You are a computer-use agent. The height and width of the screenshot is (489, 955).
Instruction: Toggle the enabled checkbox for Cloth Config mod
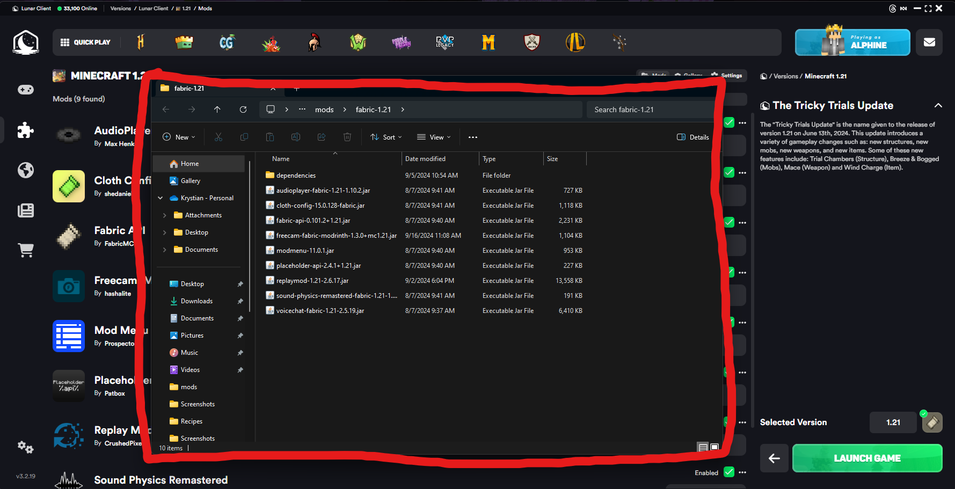click(729, 172)
